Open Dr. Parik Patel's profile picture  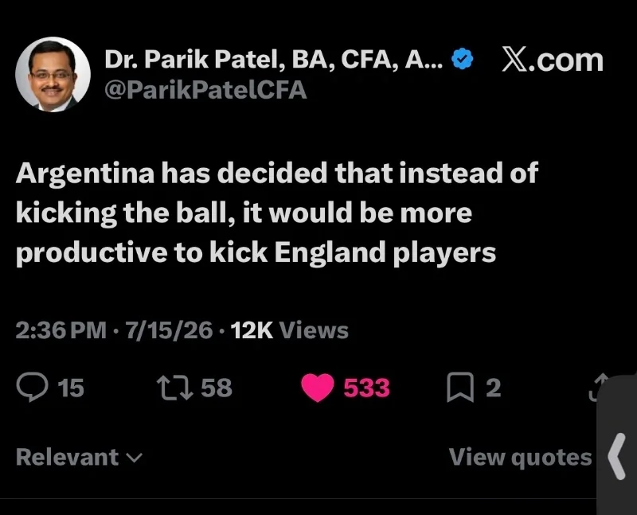(53, 74)
